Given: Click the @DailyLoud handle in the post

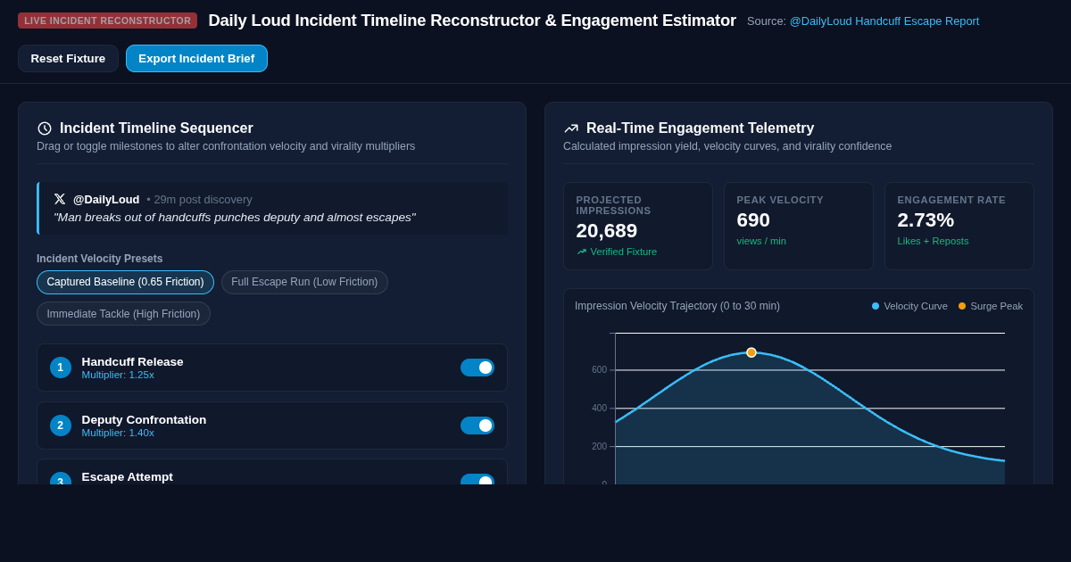Looking at the screenshot, I should [106, 199].
